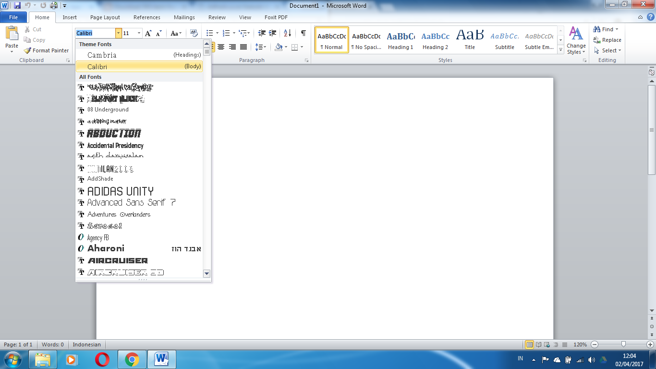Select the Aharoni font
The image size is (656, 369).
[139, 248]
